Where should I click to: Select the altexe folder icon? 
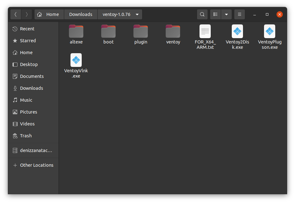click(x=76, y=31)
